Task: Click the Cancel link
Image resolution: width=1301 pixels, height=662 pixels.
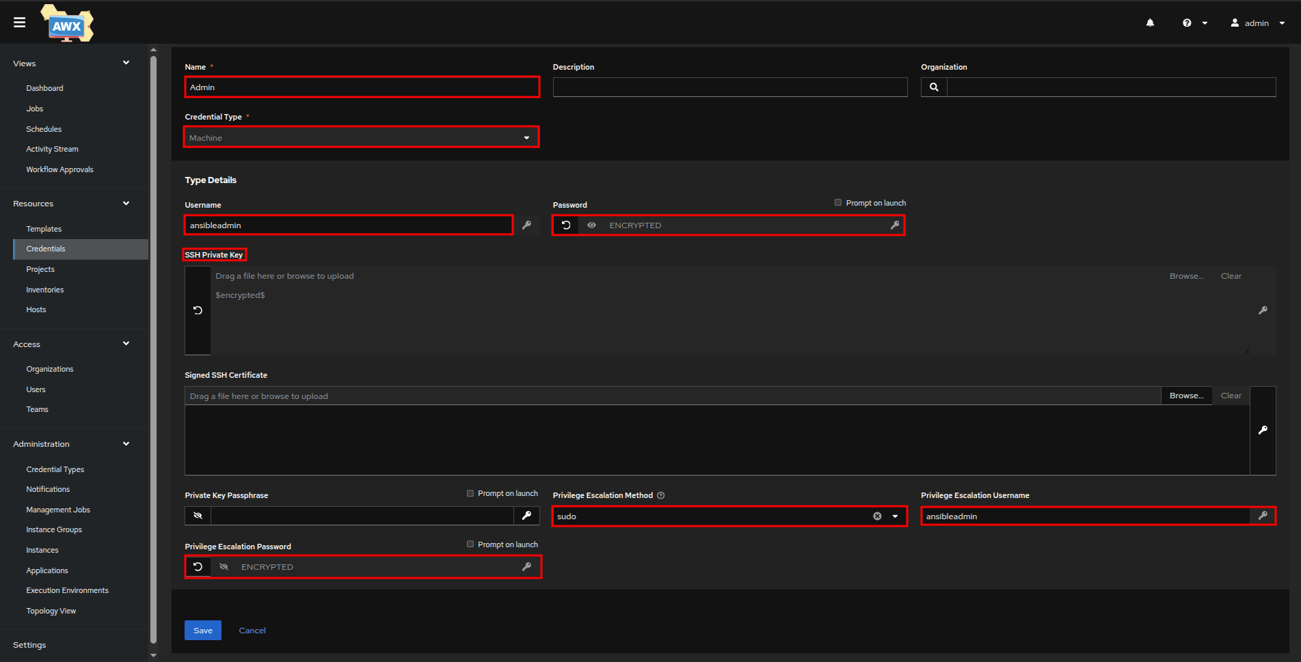Action: click(252, 631)
